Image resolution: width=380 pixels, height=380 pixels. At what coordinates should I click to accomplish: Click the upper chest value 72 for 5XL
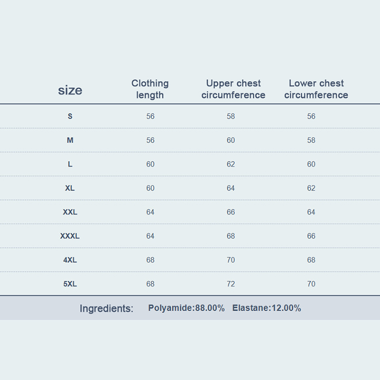231,284
